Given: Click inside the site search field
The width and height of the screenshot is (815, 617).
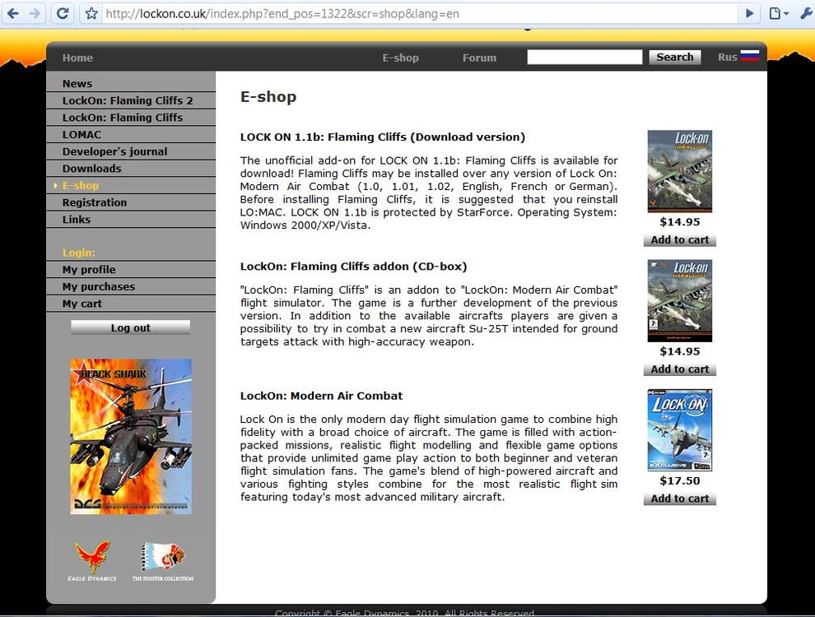Looking at the screenshot, I should pyautogui.click(x=584, y=57).
